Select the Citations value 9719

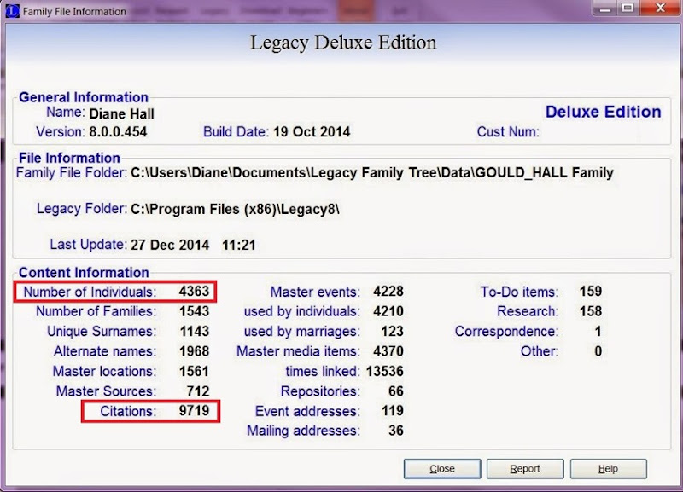[194, 411]
